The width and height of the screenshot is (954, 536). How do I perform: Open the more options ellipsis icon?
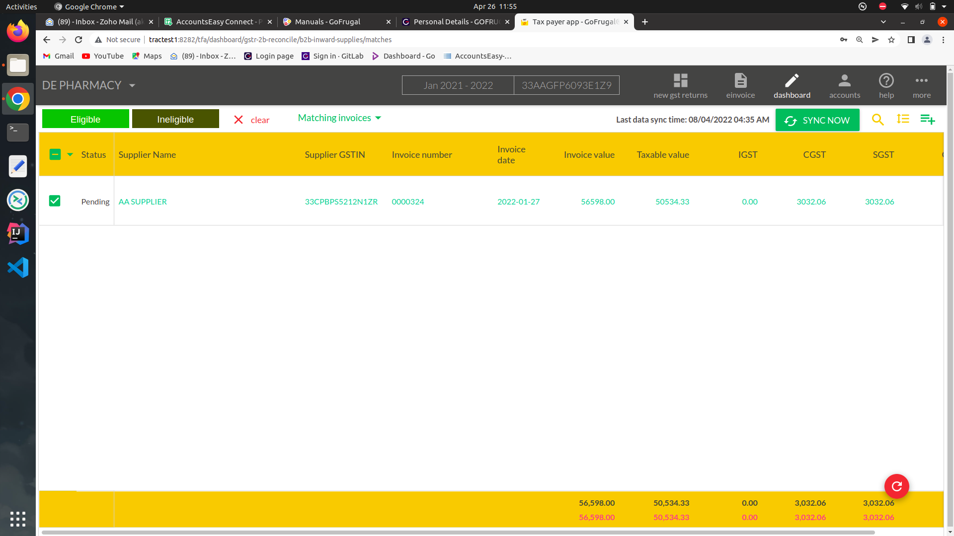pyautogui.click(x=921, y=85)
